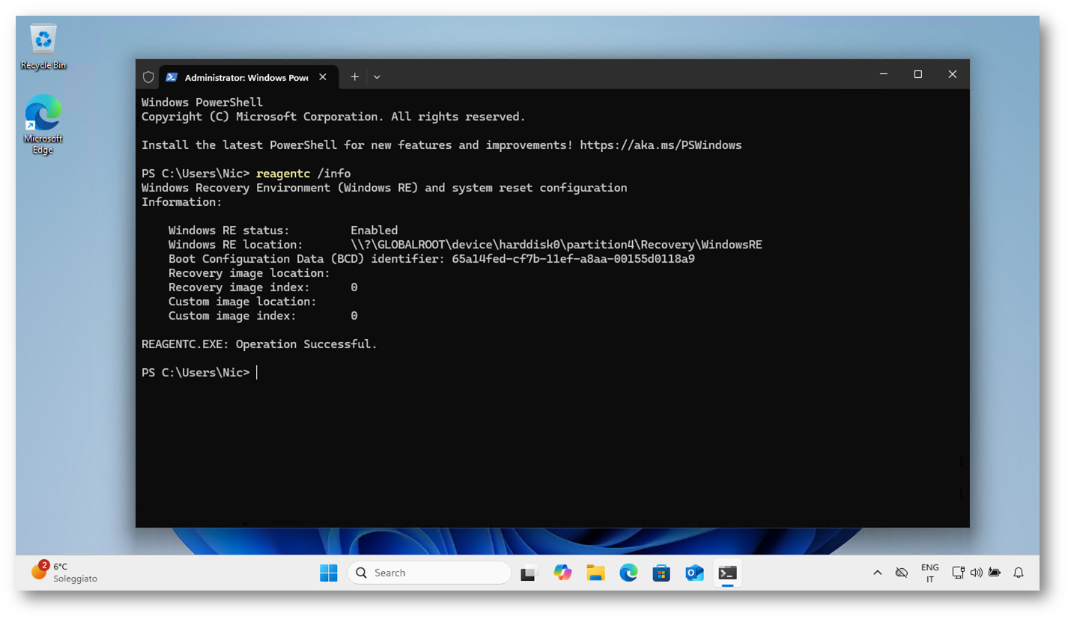The height and width of the screenshot is (622, 1071).
Task: Click the 'Custom image location:' line
Action: pos(243,302)
